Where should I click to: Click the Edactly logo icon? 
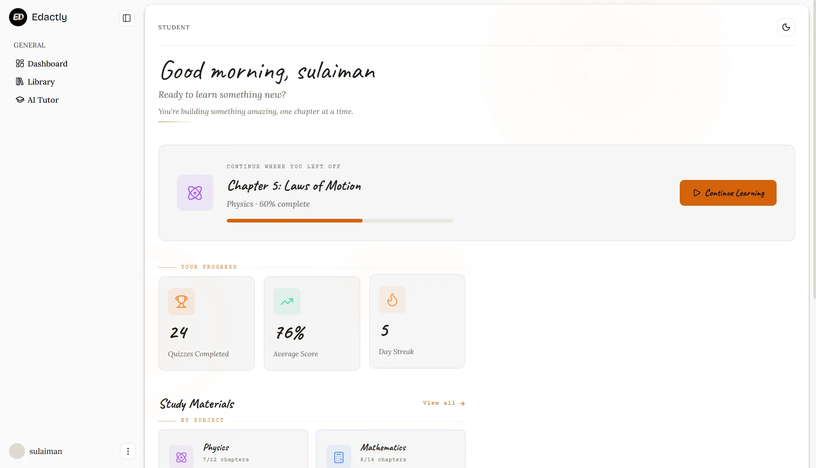tap(18, 17)
